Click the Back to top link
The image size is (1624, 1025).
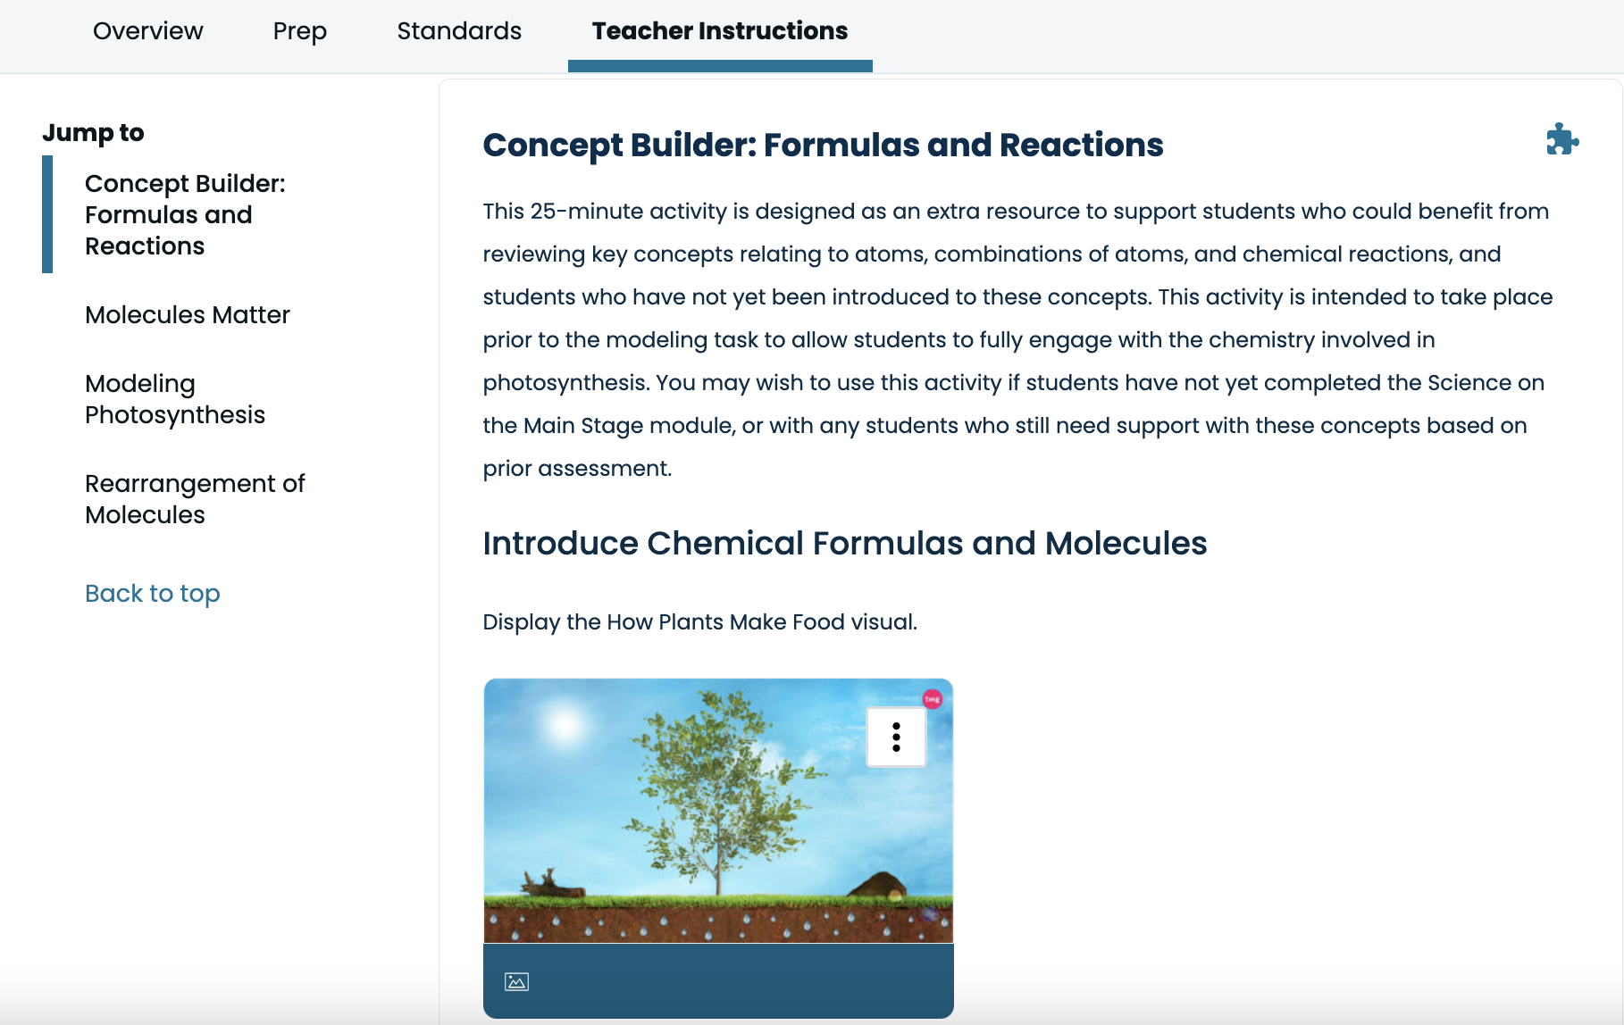click(x=153, y=594)
